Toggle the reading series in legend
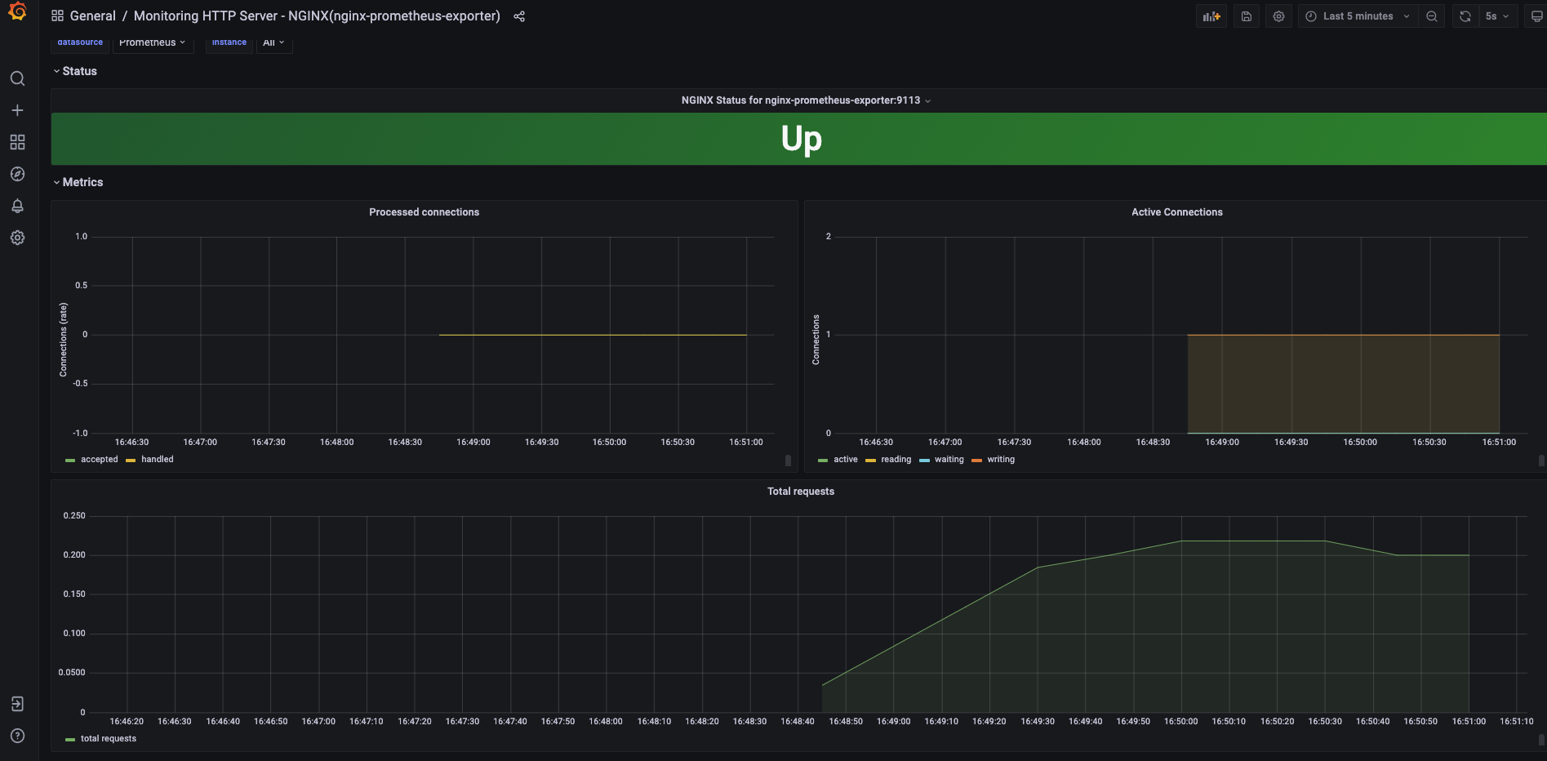 coord(896,460)
